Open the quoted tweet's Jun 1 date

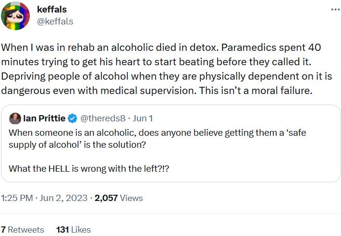[143, 118]
